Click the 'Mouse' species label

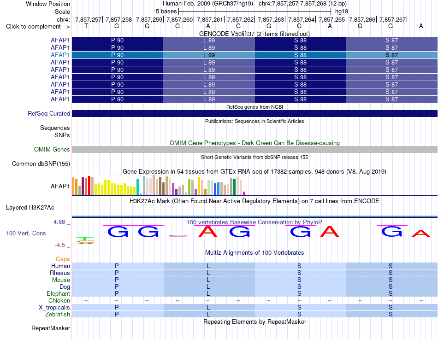(x=61, y=280)
